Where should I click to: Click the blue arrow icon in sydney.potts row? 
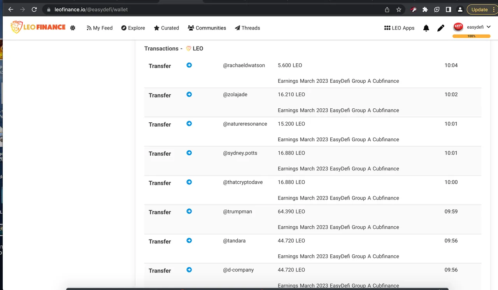[x=189, y=153]
